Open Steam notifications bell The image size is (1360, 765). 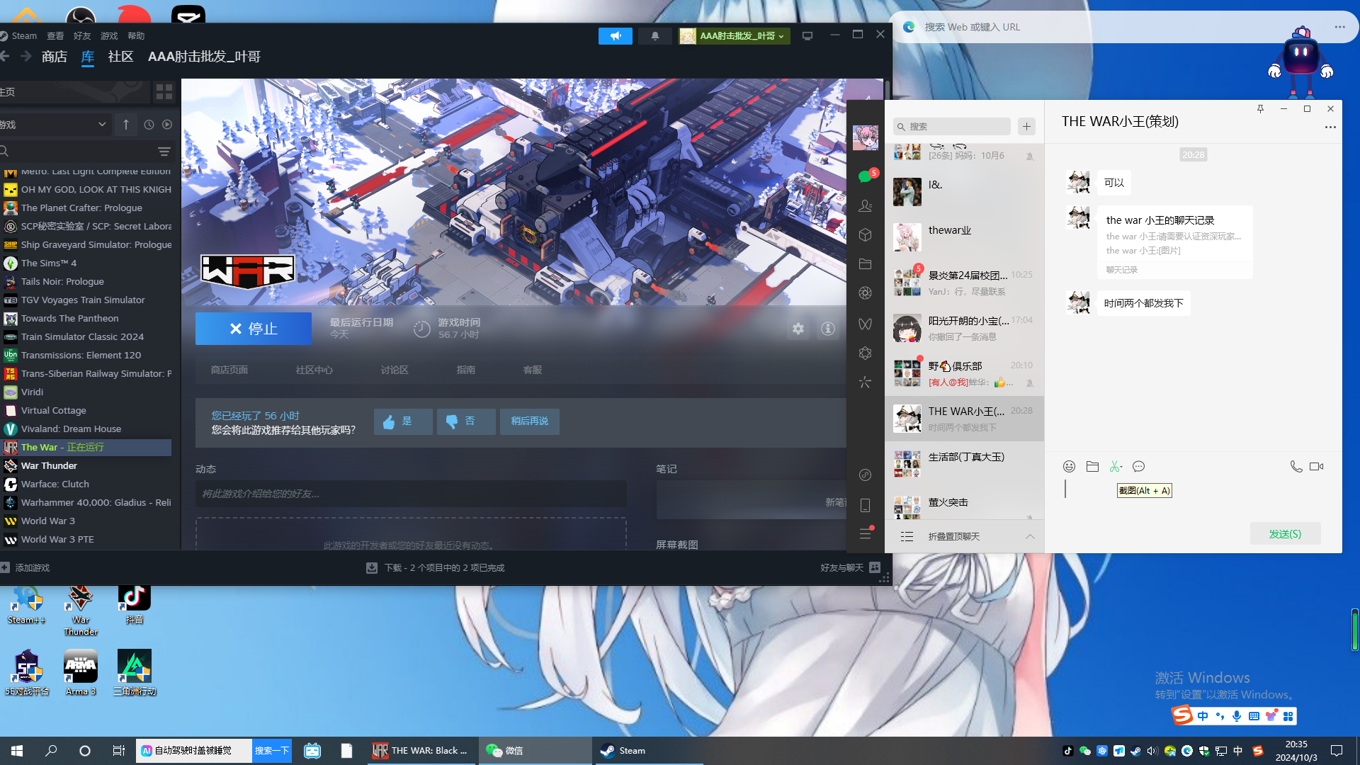pos(655,35)
